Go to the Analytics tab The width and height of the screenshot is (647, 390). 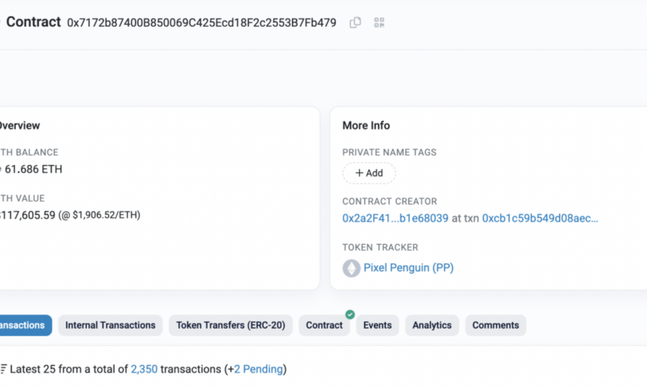(432, 325)
